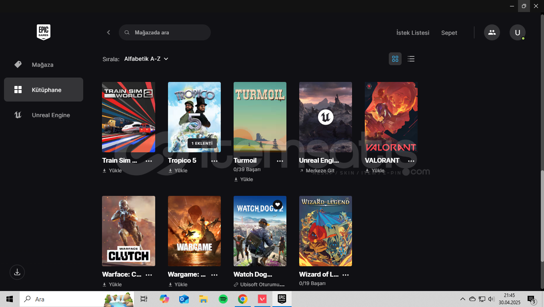Open the Mağaza section in sidebar
The image size is (544, 307).
point(43,65)
